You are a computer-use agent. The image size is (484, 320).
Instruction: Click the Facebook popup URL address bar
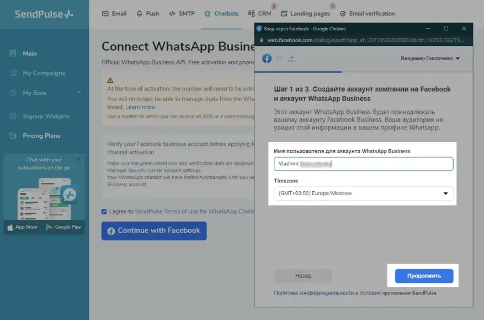365,40
